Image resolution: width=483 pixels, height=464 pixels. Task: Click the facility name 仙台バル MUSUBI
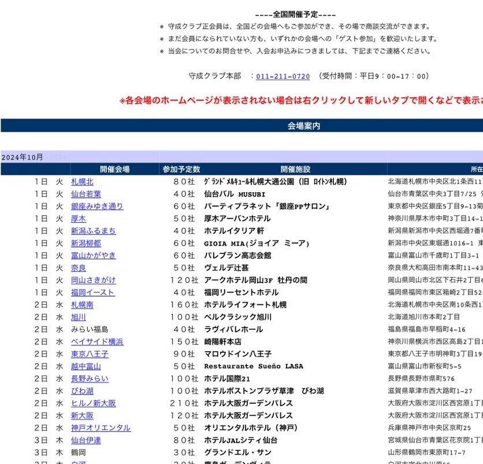coord(235,194)
